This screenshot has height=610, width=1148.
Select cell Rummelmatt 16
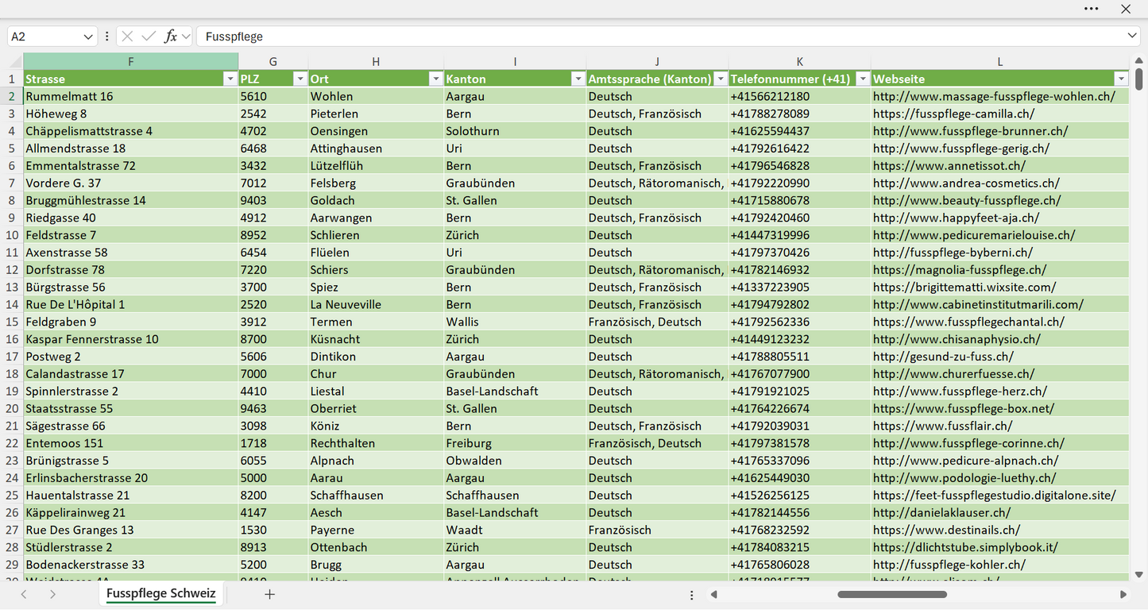click(131, 97)
